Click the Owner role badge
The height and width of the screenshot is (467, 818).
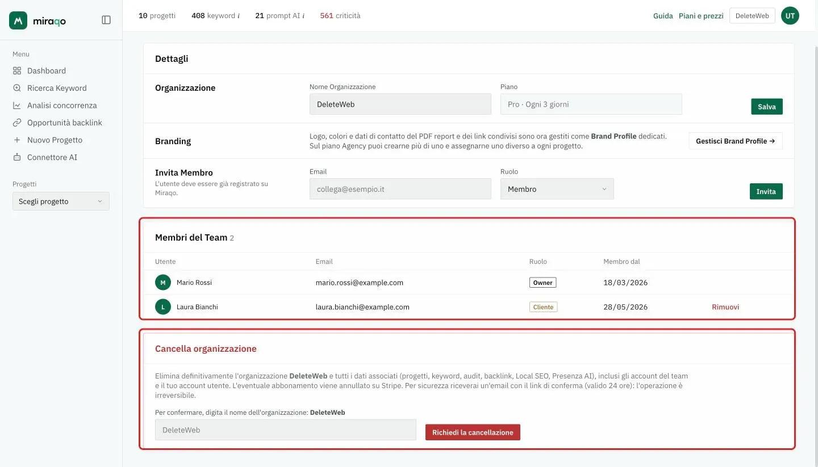pyautogui.click(x=543, y=283)
